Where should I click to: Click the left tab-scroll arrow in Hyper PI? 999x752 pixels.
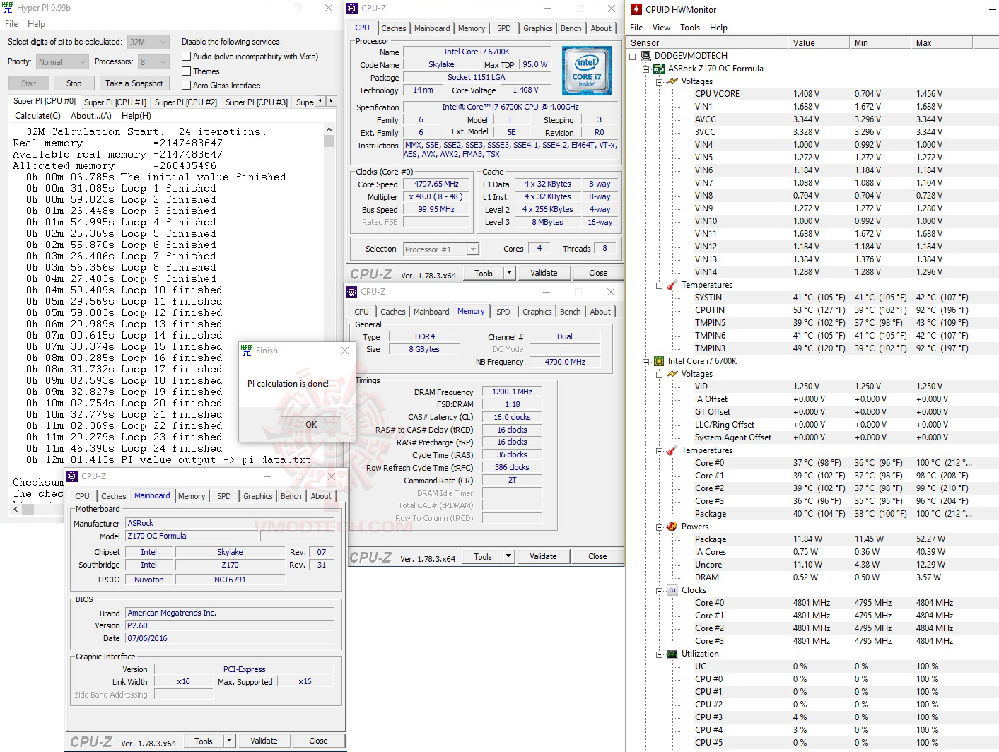point(320,101)
